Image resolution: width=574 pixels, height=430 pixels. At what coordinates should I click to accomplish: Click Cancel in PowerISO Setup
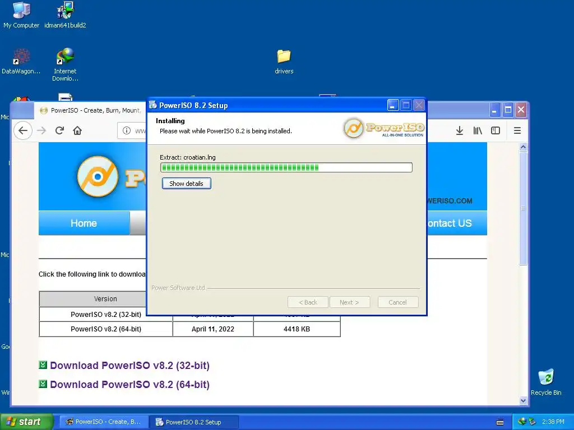[398, 302]
